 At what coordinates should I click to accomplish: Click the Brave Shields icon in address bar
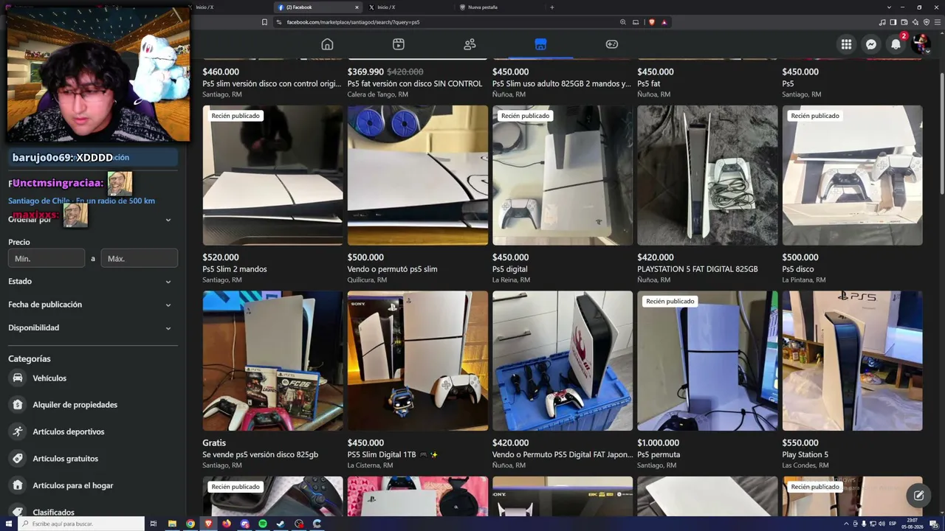click(x=652, y=22)
